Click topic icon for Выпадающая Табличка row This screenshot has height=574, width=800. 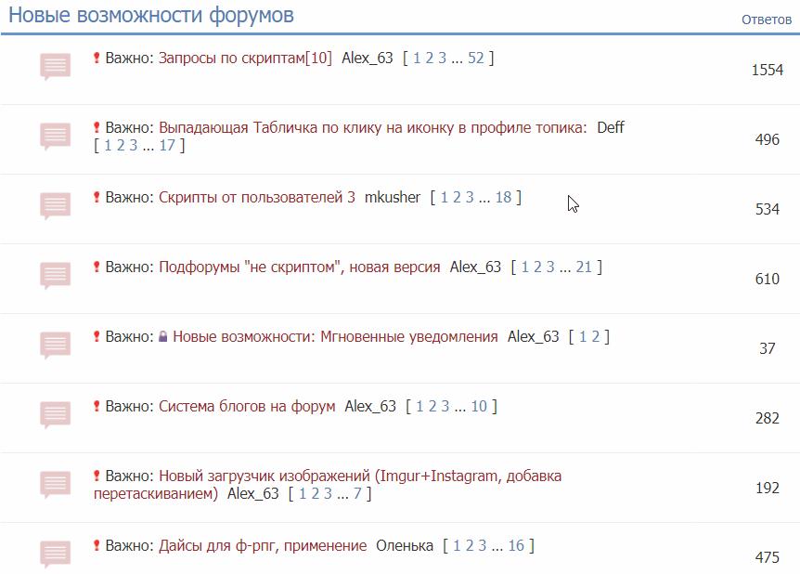point(55,137)
